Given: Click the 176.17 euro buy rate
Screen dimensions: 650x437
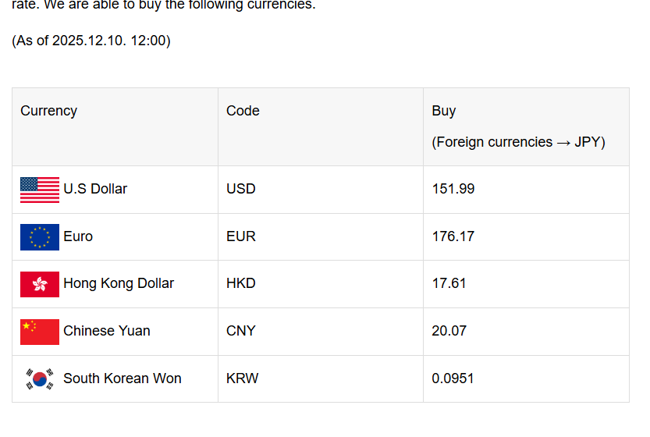Looking at the screenshot, I should click(x=453, y=236).
